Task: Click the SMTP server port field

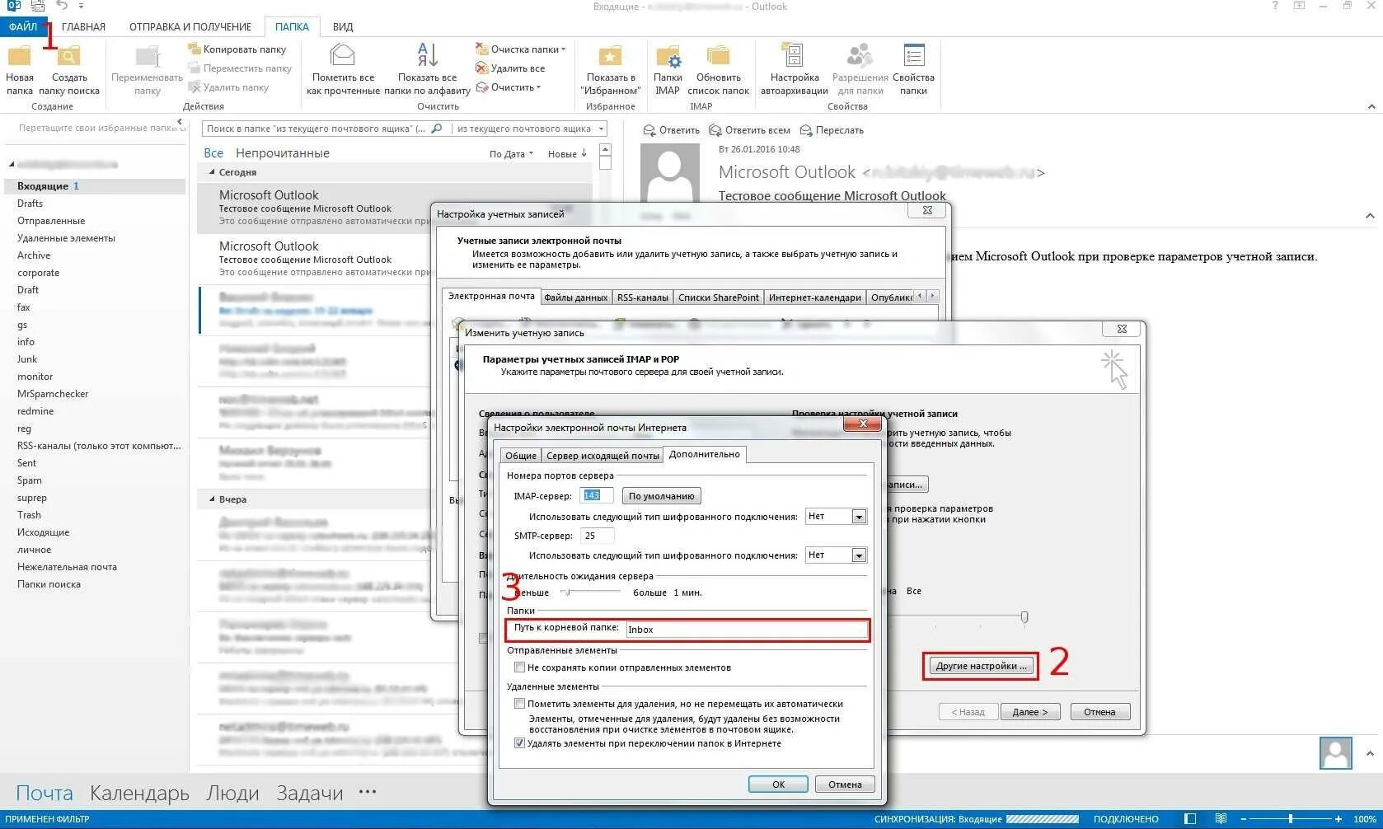Action: pyautogui.click(x=597, y=536)
